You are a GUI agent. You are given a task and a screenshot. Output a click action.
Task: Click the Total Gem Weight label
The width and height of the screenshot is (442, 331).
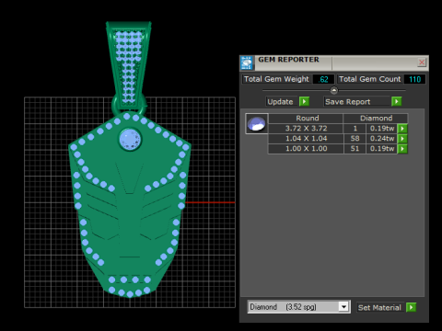click(x=276, y=79)
